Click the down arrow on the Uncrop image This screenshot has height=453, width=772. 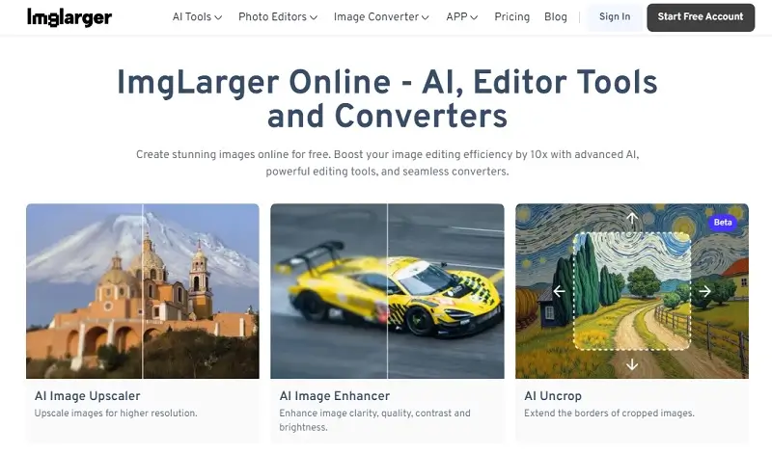click(x=632, y=363)
